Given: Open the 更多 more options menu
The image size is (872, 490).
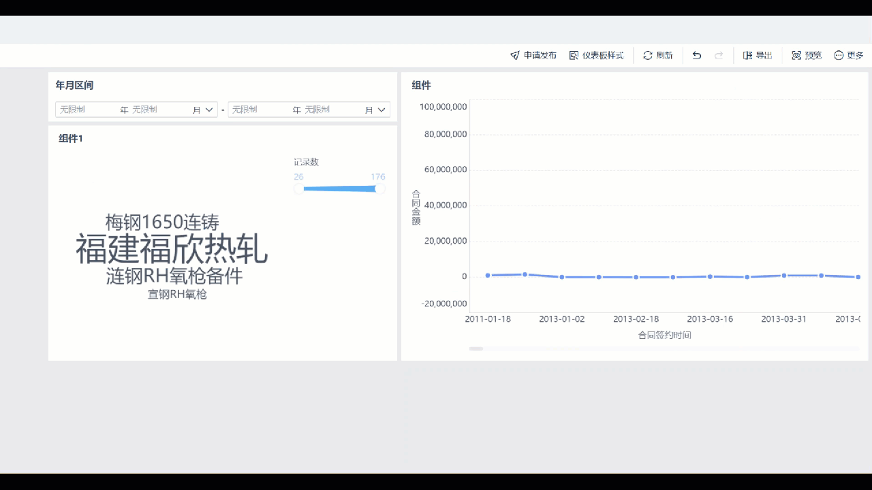Looking at the screenshot, I should tap(849, 55).
